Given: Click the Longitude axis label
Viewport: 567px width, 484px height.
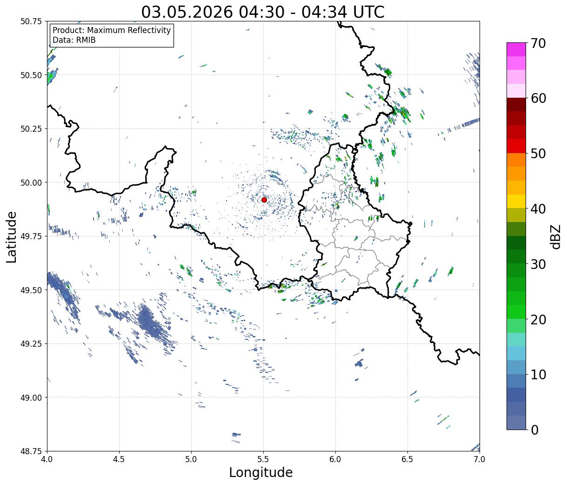Looking at the screenshot, I should pos(261,472).
